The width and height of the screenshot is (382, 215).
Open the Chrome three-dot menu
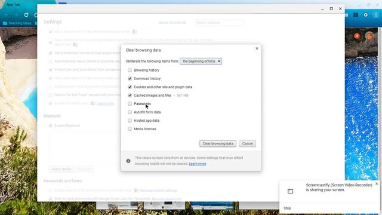pos(376,15)
